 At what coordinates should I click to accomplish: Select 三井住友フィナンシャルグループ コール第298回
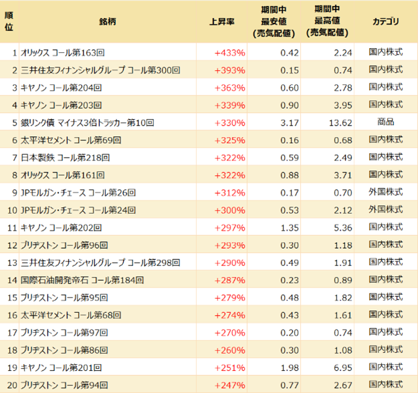click(100, 263)
